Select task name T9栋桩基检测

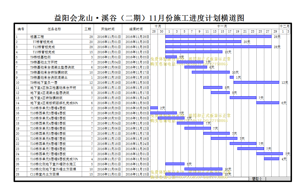tap(40, 57)
